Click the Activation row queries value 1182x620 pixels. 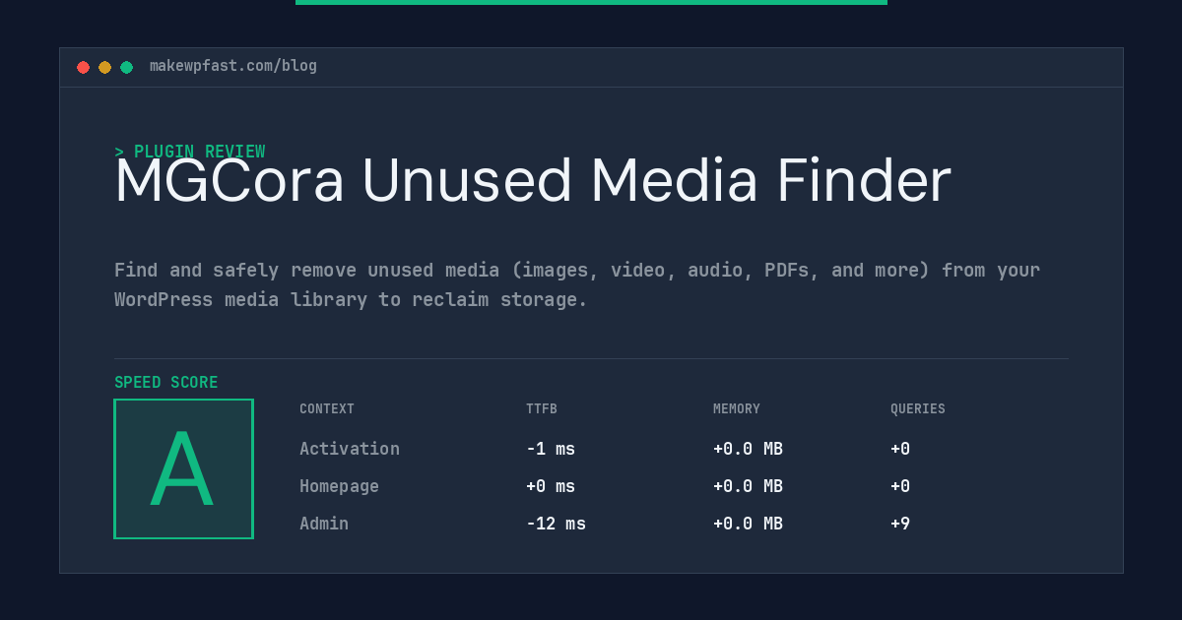click(900, 449)
